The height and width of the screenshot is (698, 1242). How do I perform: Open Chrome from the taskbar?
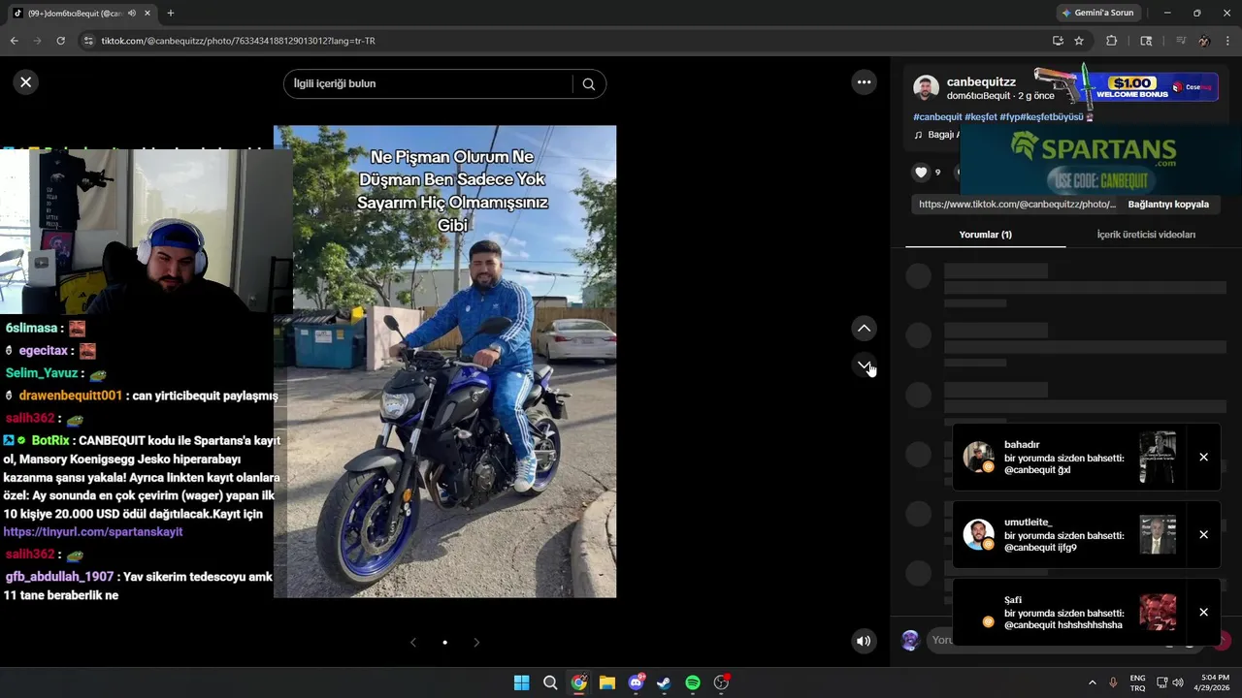coord(578,682)
